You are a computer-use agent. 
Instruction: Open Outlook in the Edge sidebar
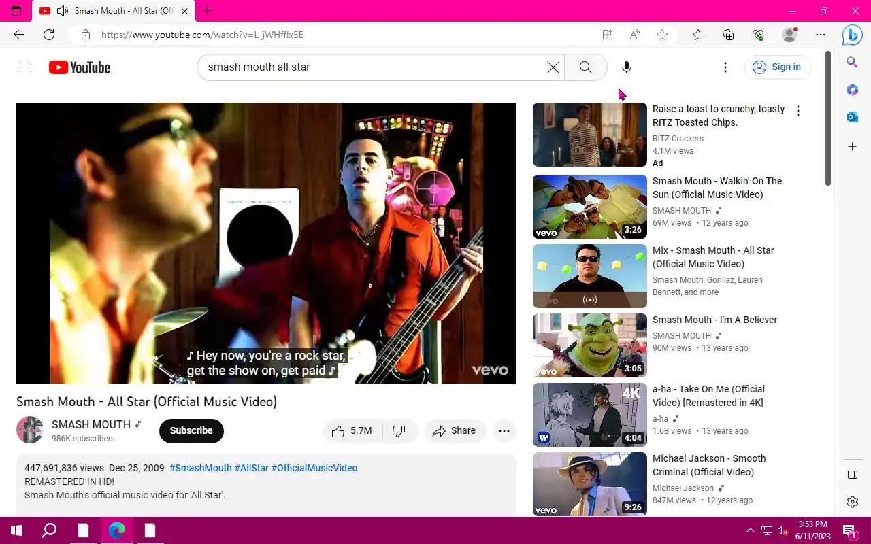(x=852, y=117)
